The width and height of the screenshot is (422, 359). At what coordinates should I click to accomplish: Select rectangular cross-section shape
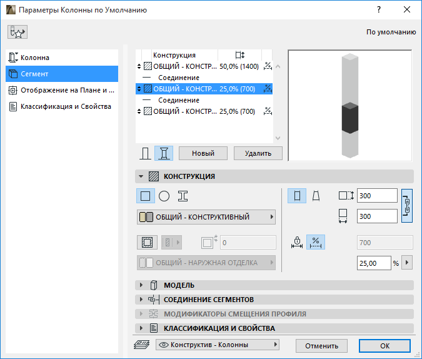[x=146, y=196]
